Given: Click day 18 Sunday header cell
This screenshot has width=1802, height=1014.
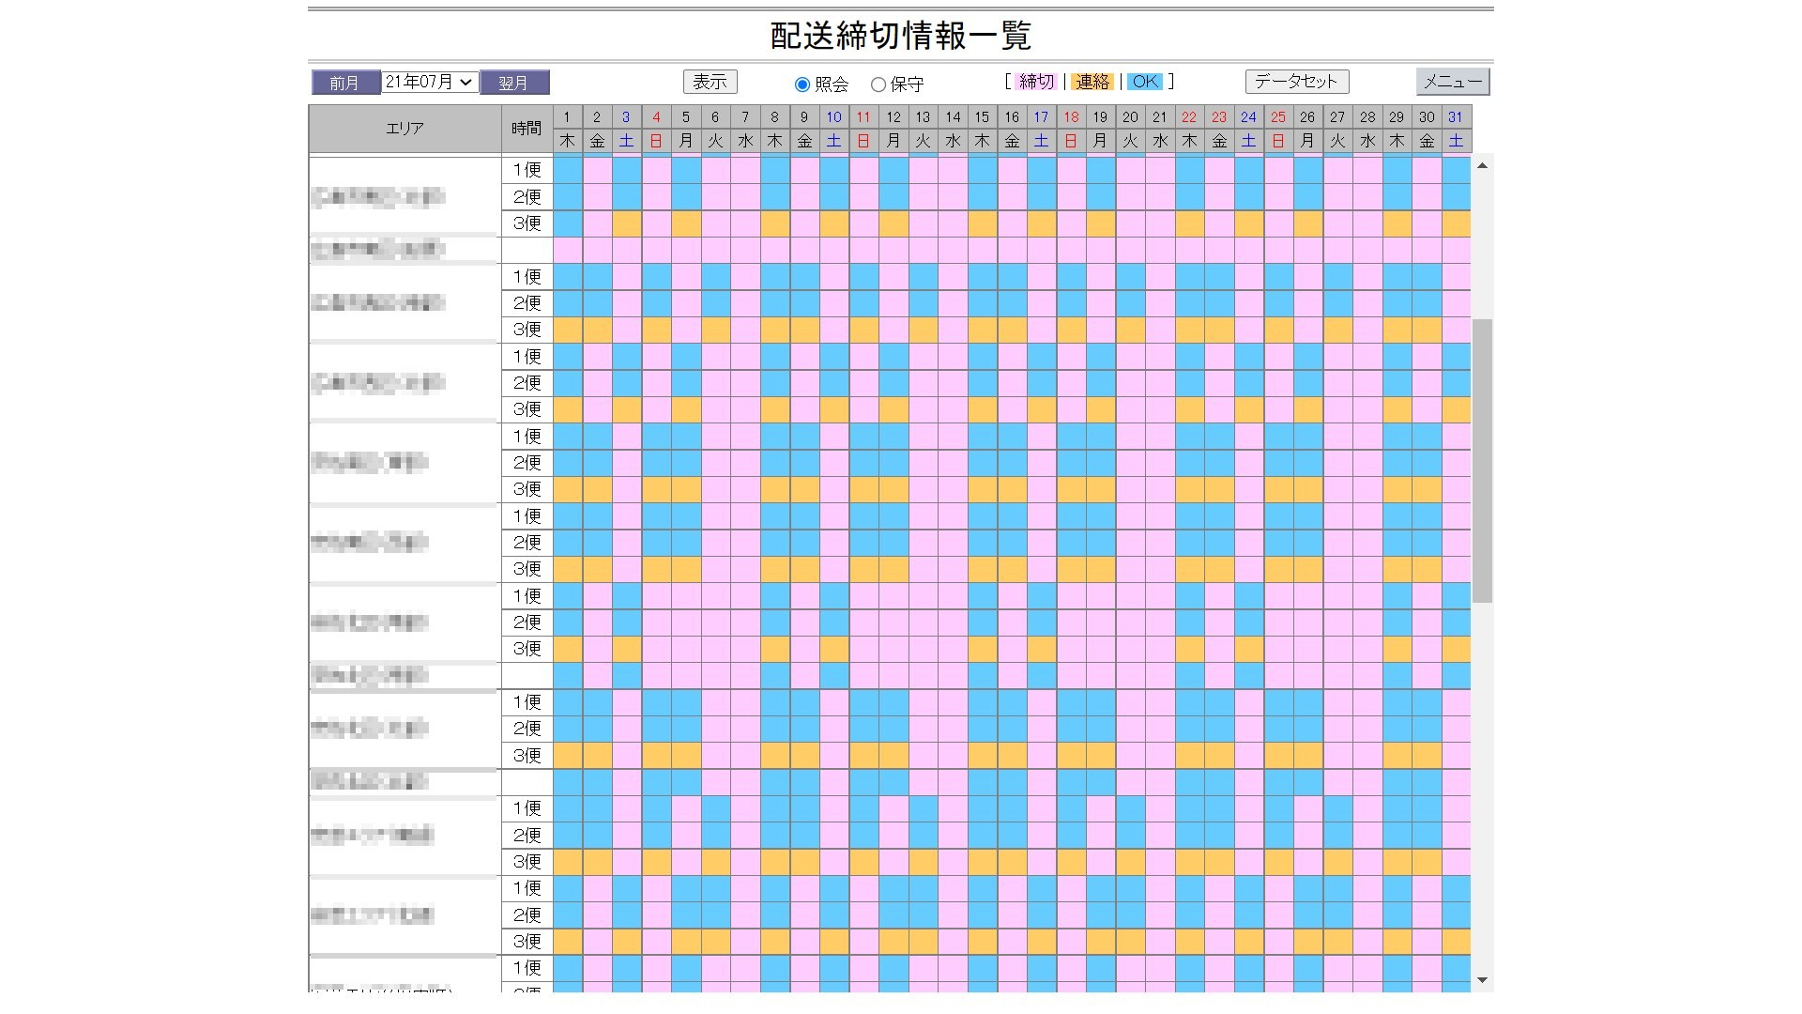Looking at the screenshot, I should (x=1071, y=117).
